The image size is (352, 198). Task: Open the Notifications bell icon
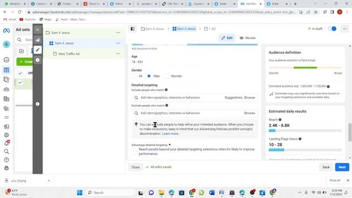click(7, 143)
